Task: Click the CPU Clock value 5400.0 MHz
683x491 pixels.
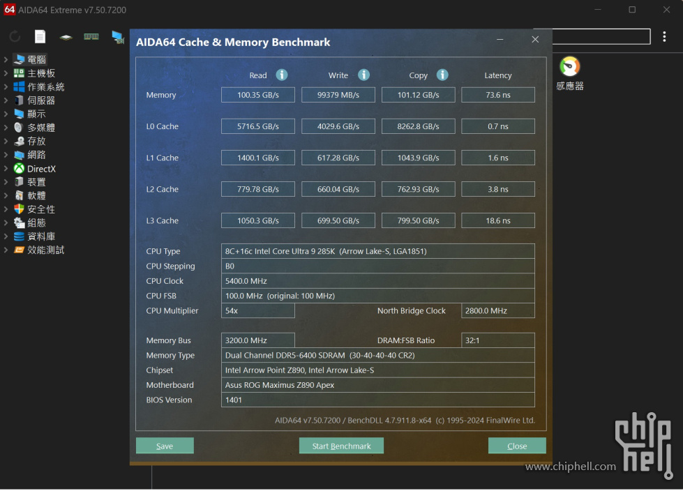Action: point(378,281)
